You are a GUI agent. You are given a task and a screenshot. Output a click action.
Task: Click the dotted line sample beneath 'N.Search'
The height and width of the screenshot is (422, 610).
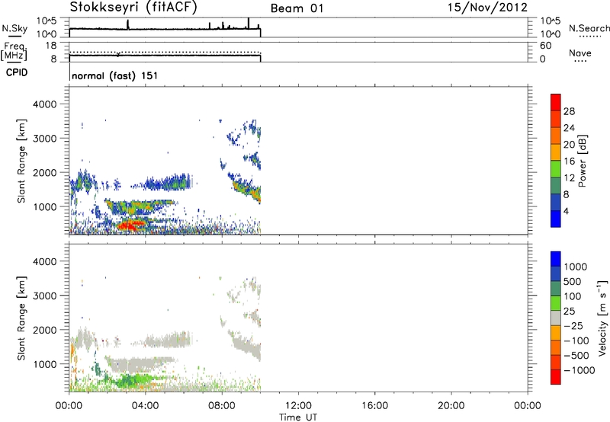[589, 36]
